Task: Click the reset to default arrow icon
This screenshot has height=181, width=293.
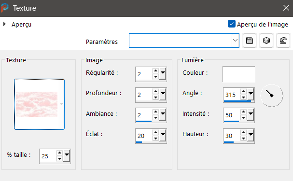Action: (x=283, y=41)
